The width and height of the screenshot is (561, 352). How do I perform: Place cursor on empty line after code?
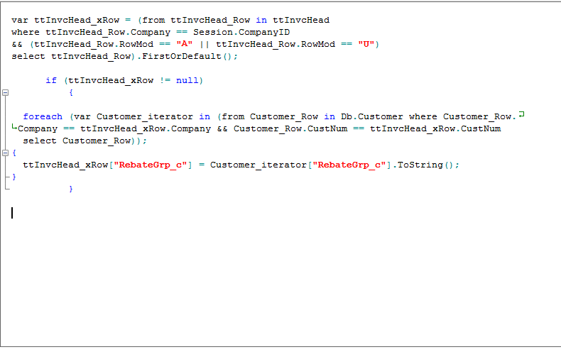12,213
